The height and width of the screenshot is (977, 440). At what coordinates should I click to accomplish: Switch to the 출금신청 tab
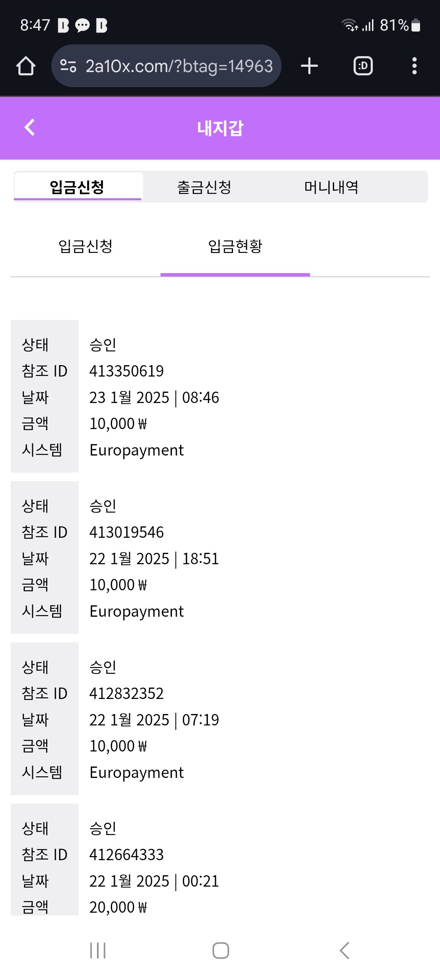tap(204, 187)
